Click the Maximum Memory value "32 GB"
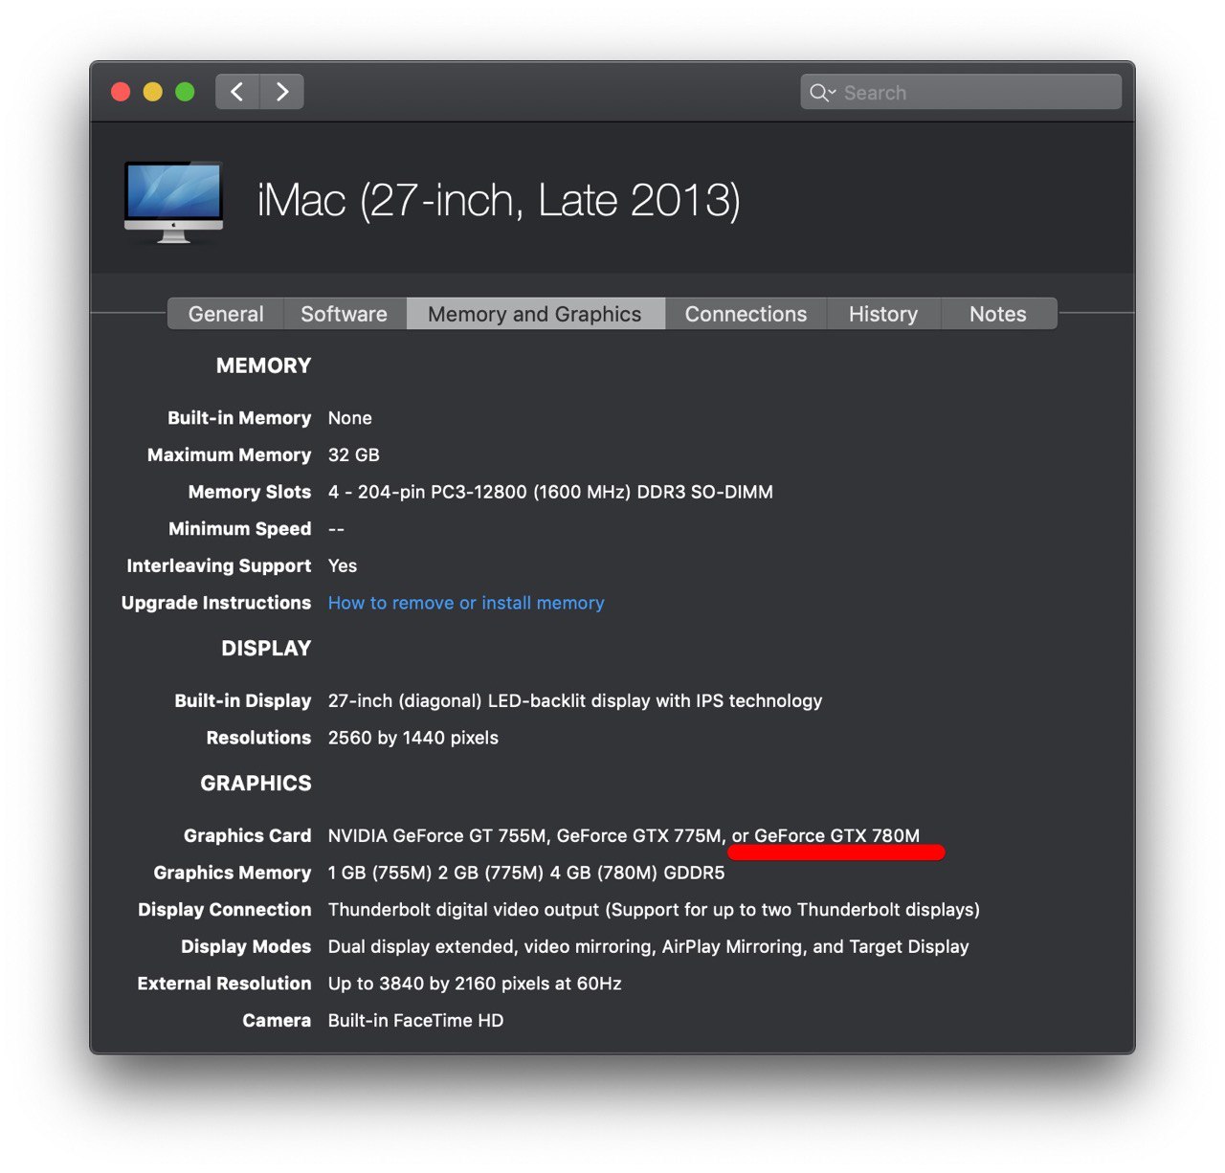This screenshot has width=1225, height=1173. point(354,455)
